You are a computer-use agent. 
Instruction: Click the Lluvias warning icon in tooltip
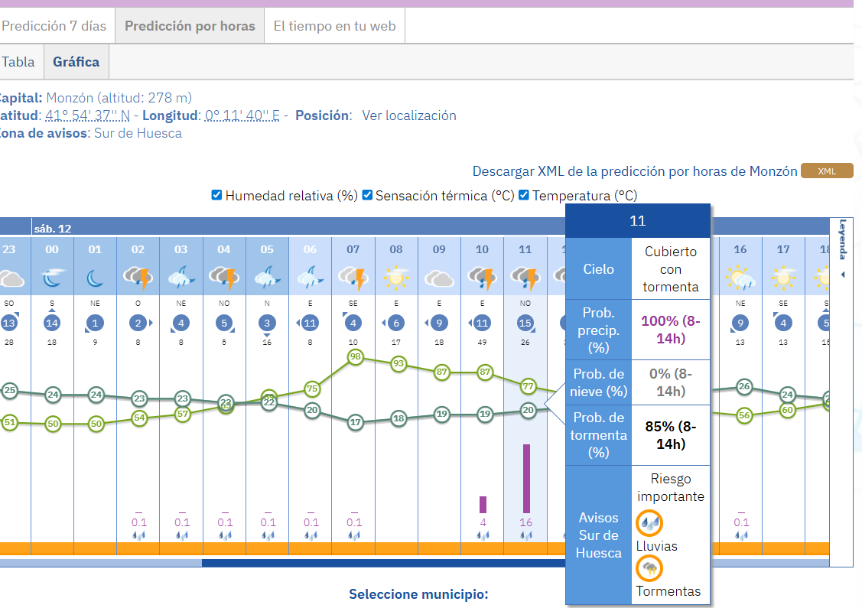[649, 523]
